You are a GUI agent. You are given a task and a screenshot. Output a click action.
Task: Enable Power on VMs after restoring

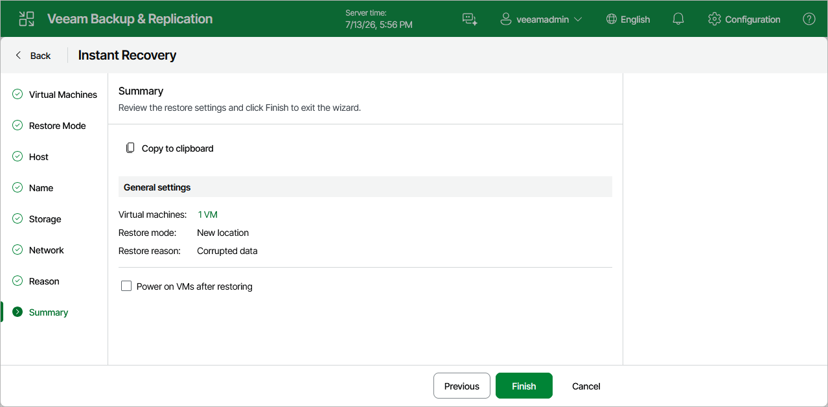click(126, 286)
